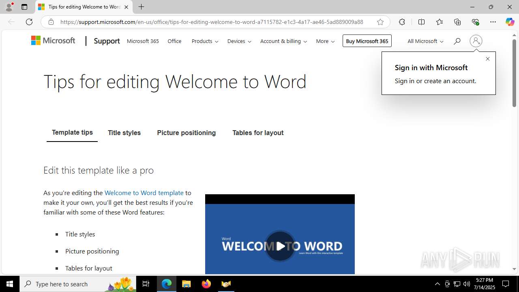Close the Tips for editing browser tab

pos(126,7)
